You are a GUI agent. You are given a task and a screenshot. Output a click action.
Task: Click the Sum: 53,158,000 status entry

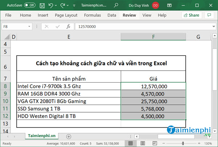[107, 143]
